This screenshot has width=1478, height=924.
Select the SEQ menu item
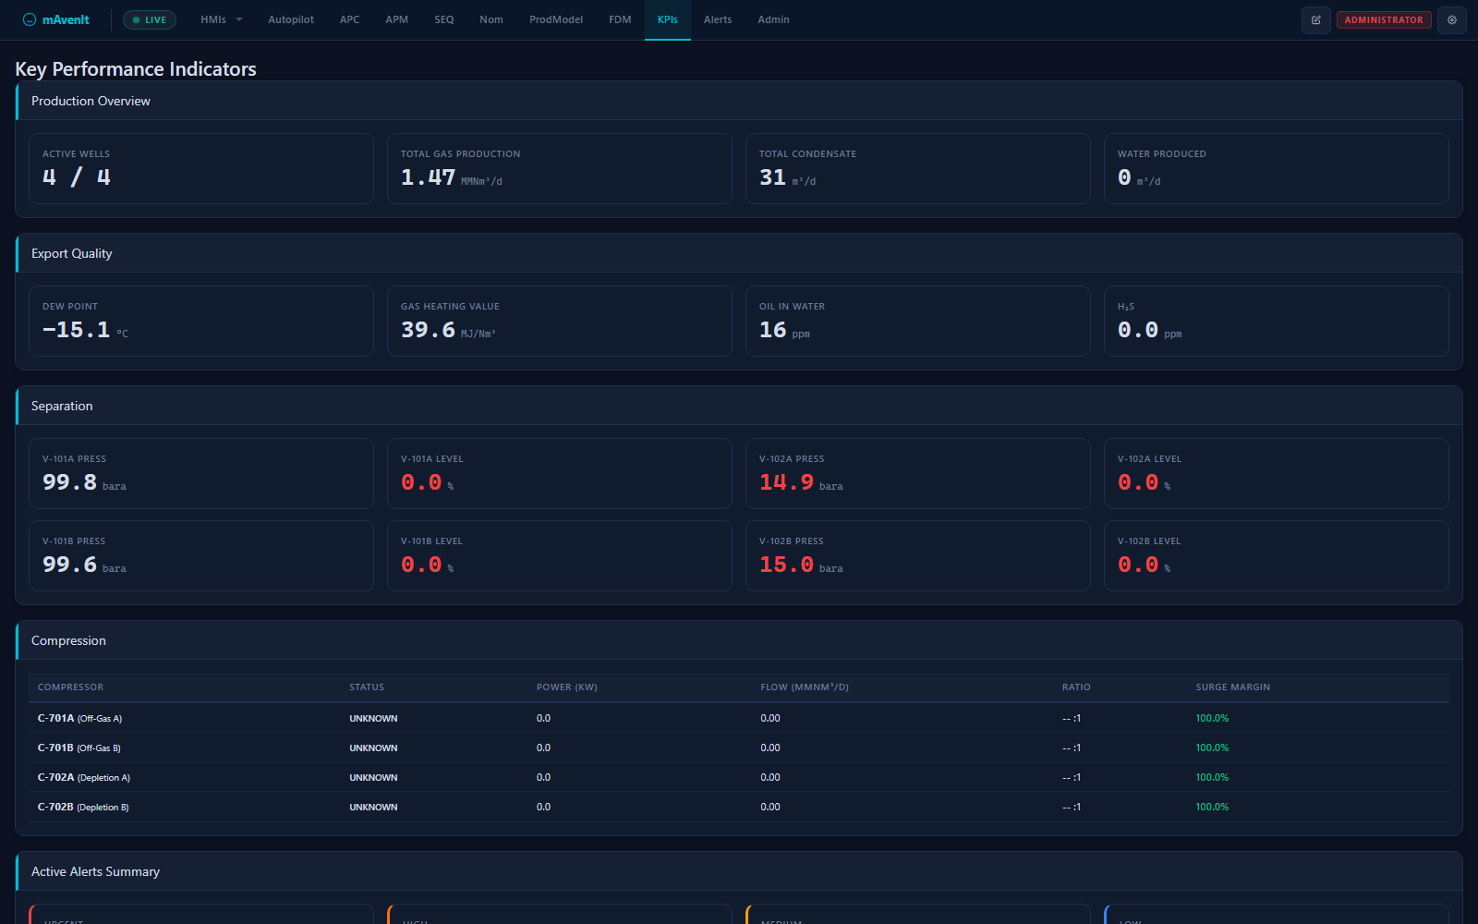(x=443, y=18)
